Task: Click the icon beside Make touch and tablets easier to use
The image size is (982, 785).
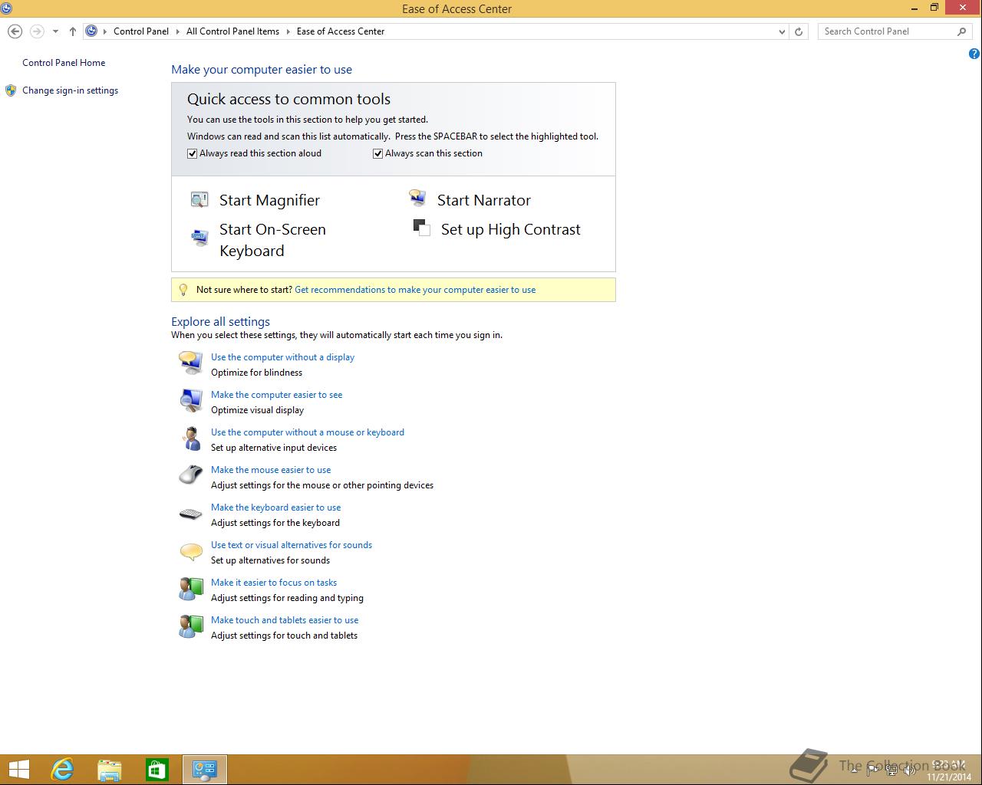Action: [x=190, y=626]
